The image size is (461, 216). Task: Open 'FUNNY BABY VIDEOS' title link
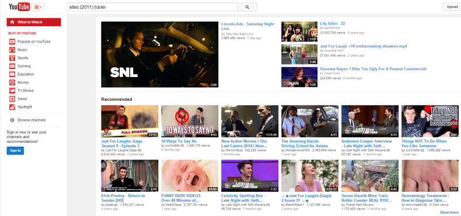182,198
